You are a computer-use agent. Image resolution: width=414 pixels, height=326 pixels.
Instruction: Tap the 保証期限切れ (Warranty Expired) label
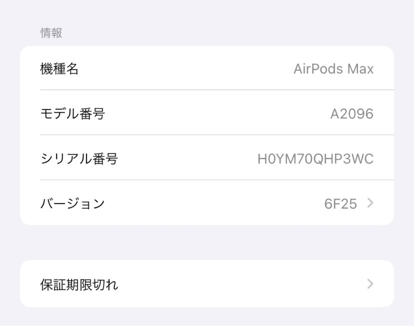pyautogui.click(x=79, y=284)
